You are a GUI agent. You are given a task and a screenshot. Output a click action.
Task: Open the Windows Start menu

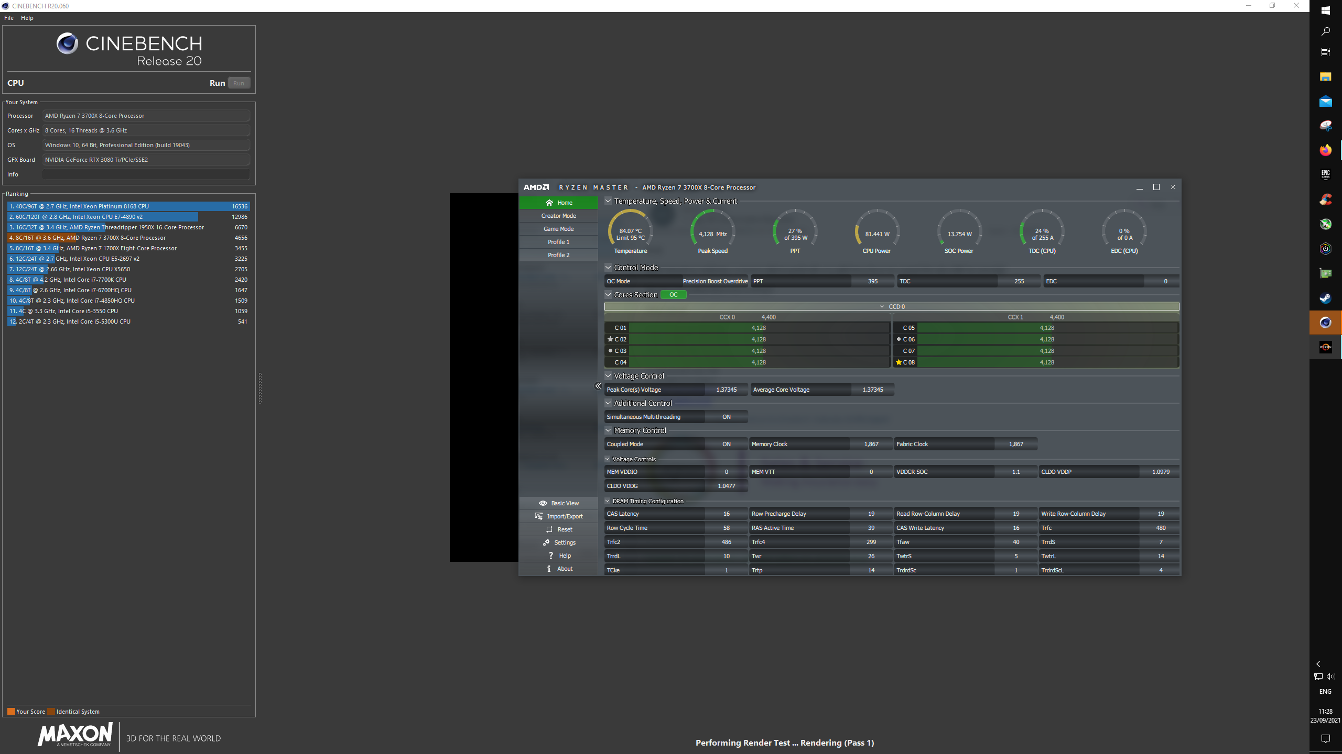(1325, 10)
